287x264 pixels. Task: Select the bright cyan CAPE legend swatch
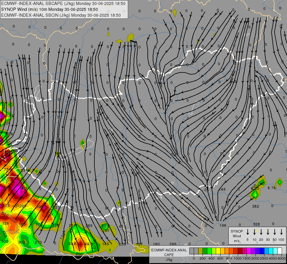[x=271, y=251]
